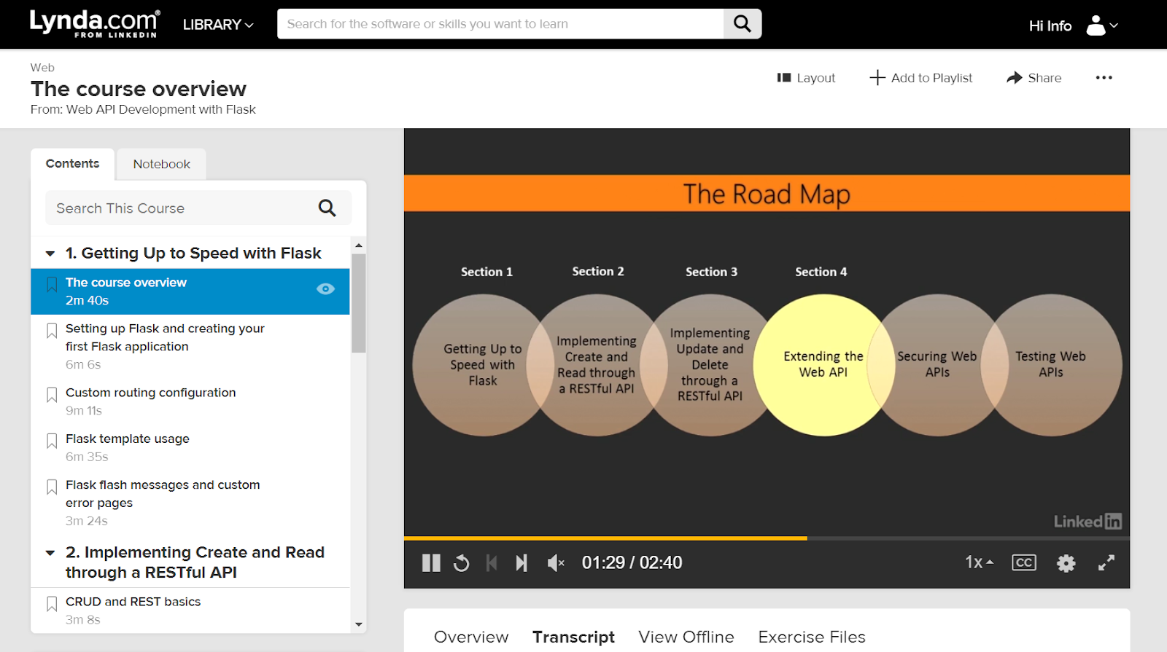Image resolution: width=1167 pixels, height=652 pixels.
Task: Bookmark 'Flask template usage' video
Action: tap(52, 441)
